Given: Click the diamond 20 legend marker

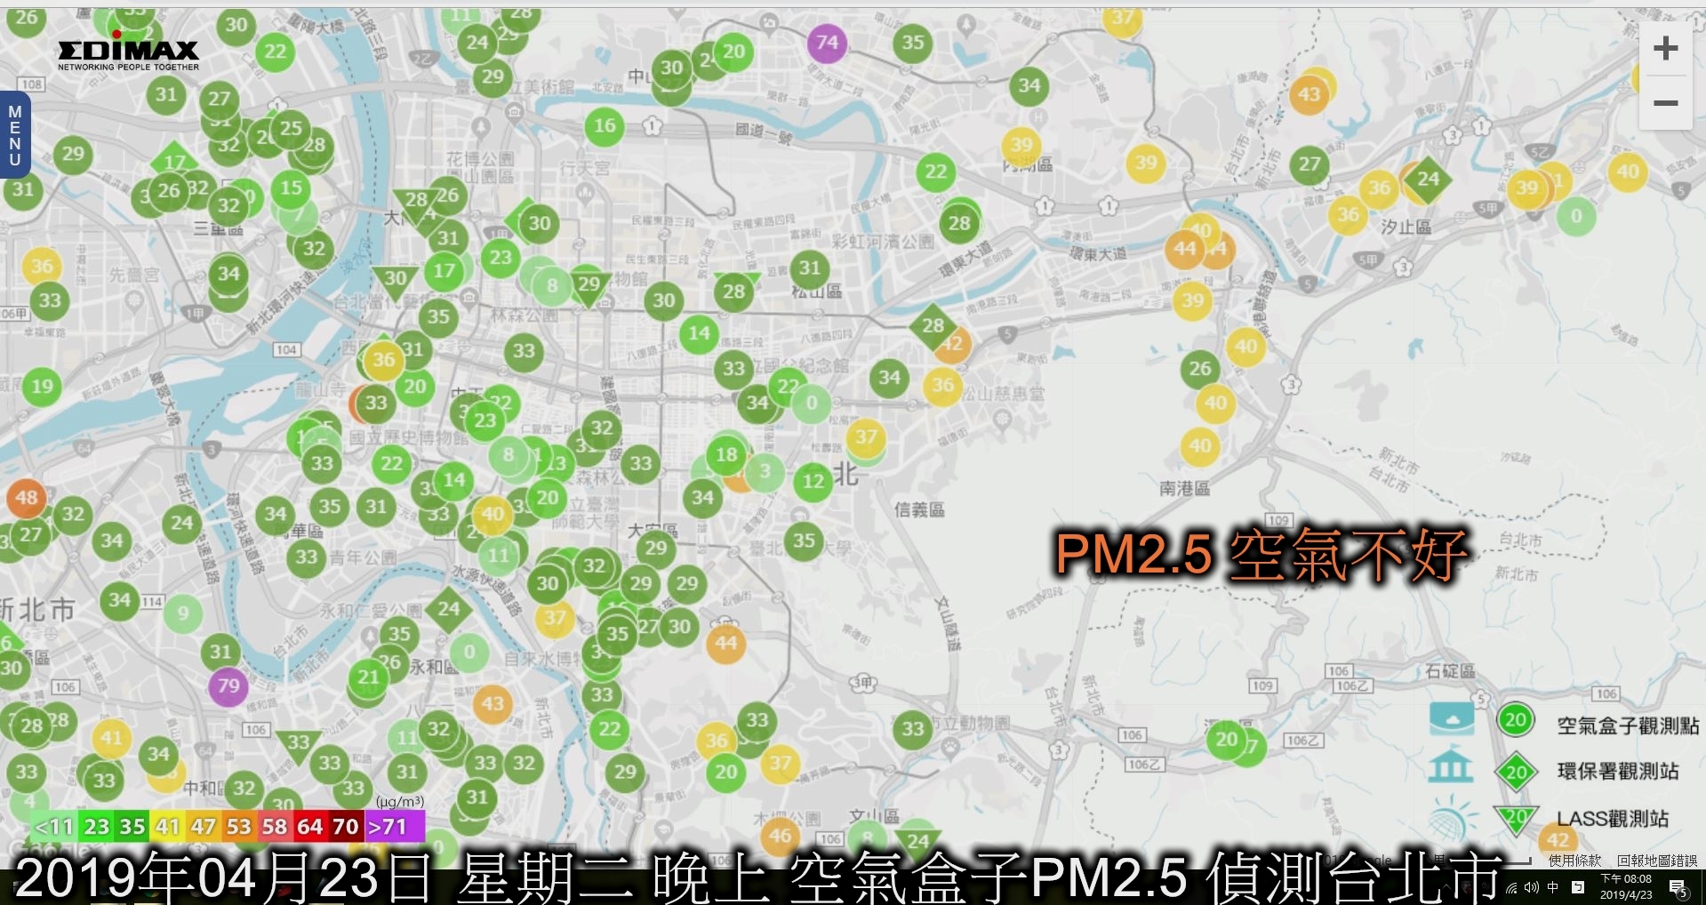Looking at the screenshot, I should click(1516, 772).
